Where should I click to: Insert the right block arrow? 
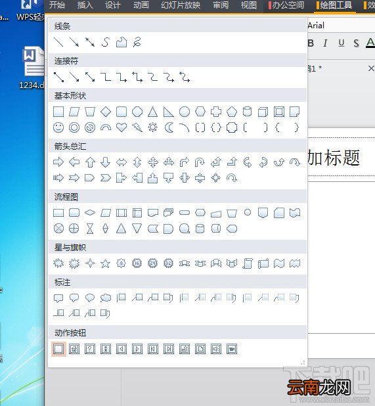pos(58,162)
